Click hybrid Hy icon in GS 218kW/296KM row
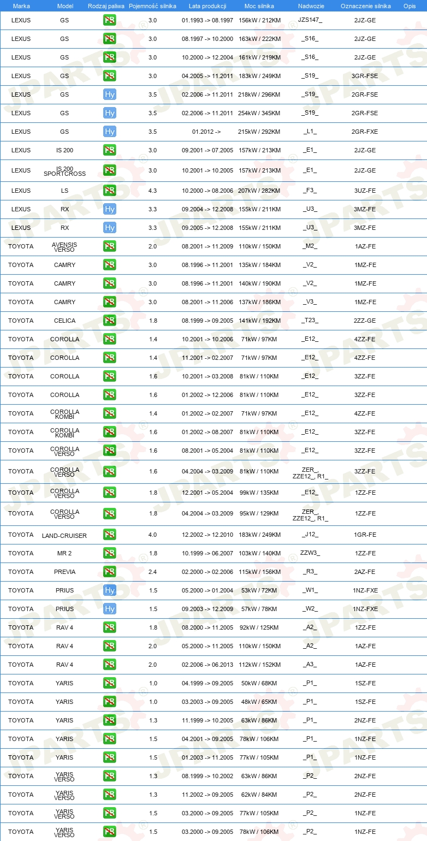This screenshot has height=841, width=427. [109, 94]
